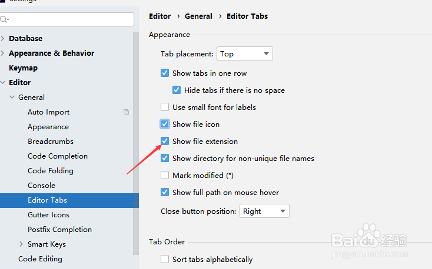The height and width of the screenshot is (269, 432).
Task: Collapse the Editor tree section
Action: [x=3, y=83]
